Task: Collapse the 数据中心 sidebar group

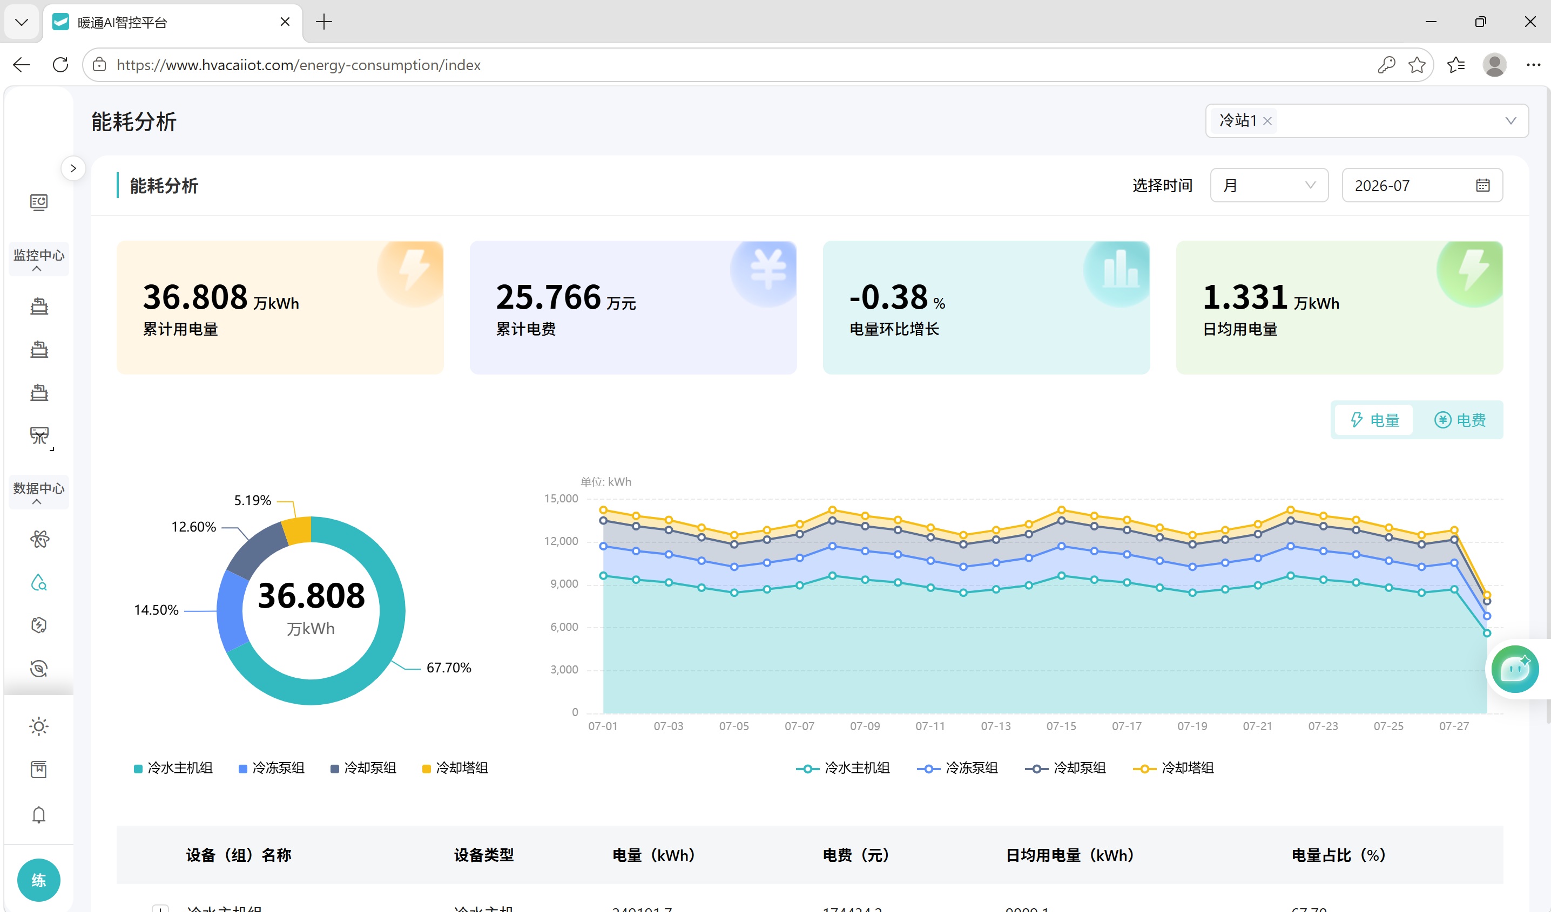Action: click(x=39, y=493)
